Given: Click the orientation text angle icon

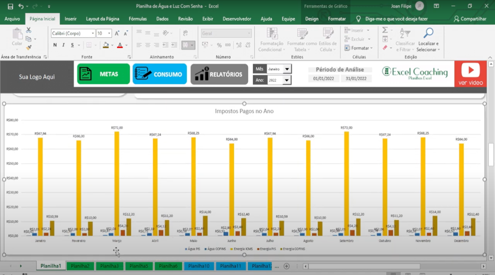Looking at the screenshot, I should 166,33.
